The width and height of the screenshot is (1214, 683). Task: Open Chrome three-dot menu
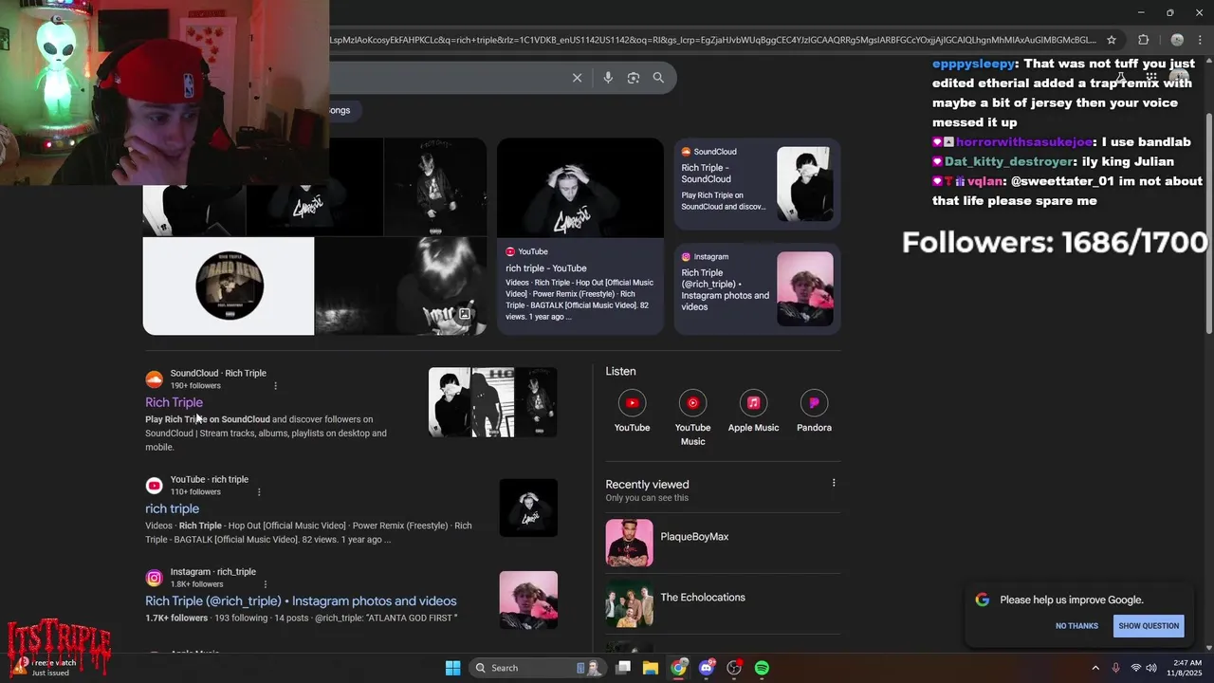pos(1201,40)
